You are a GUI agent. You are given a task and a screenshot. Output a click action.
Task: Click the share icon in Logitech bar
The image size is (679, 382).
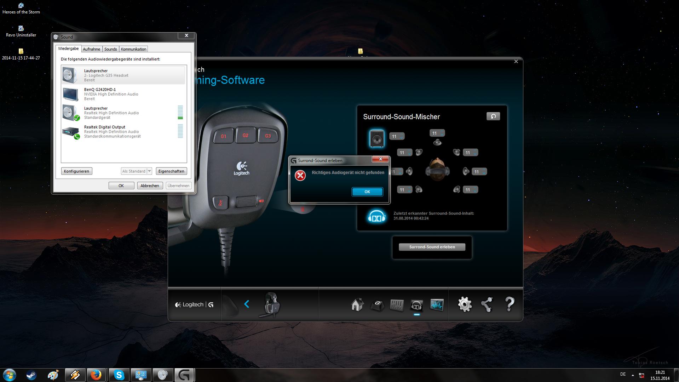tap(487, 304)
